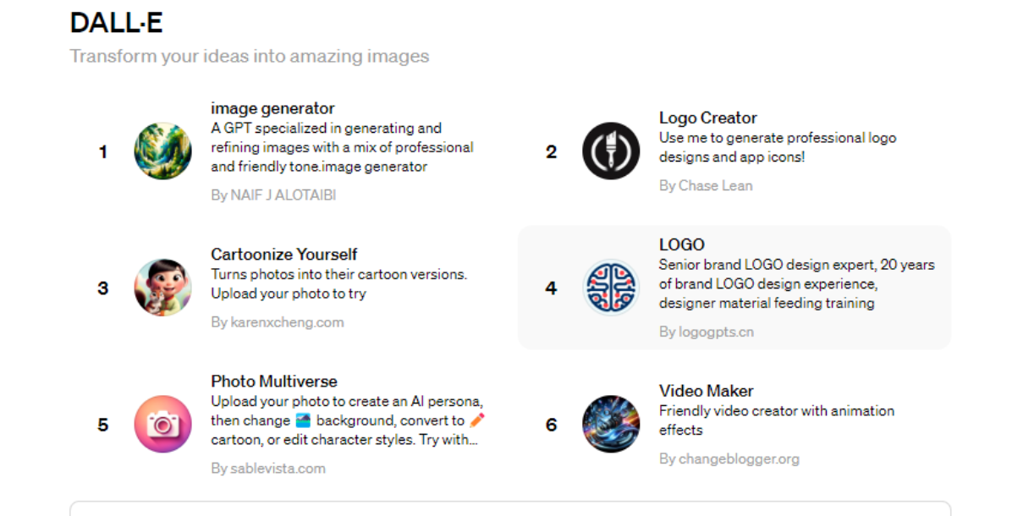1023x516 pixels.
Task: Click rank number 4 beside LOGO
Action: point(552,288)
